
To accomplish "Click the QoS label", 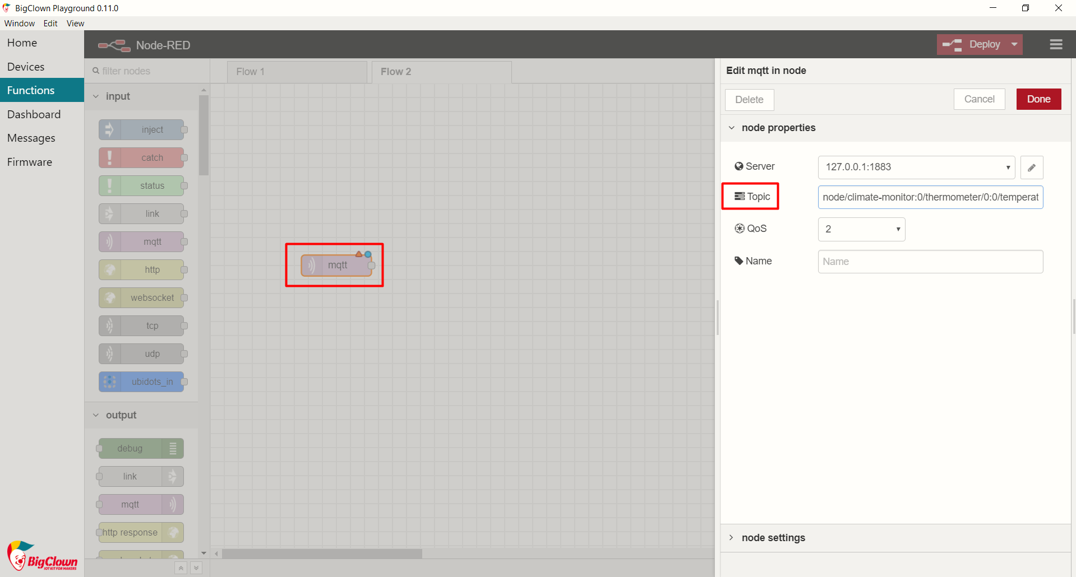I will (x=756, y=229).
